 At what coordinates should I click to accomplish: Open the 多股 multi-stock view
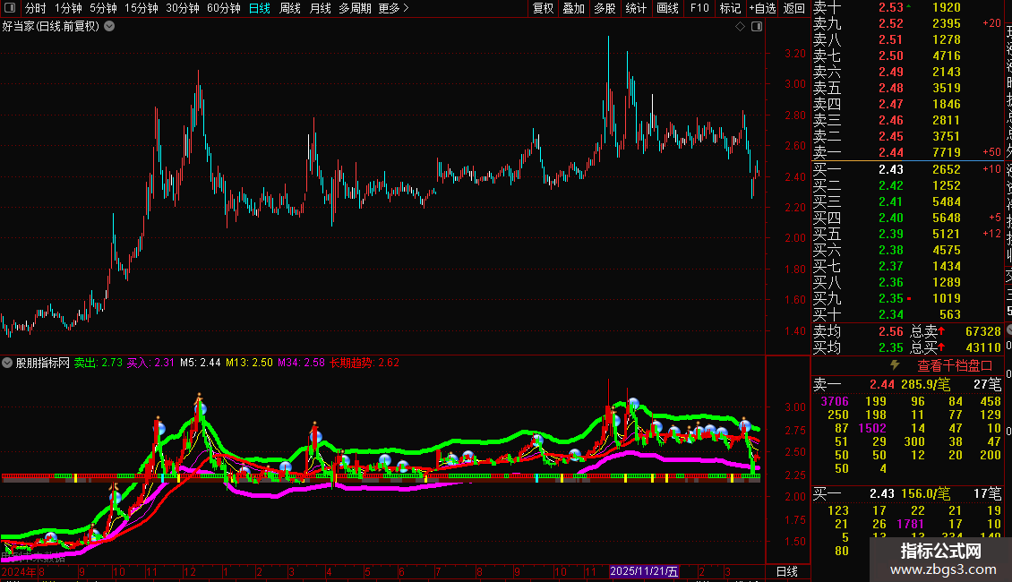coord(605,8)
